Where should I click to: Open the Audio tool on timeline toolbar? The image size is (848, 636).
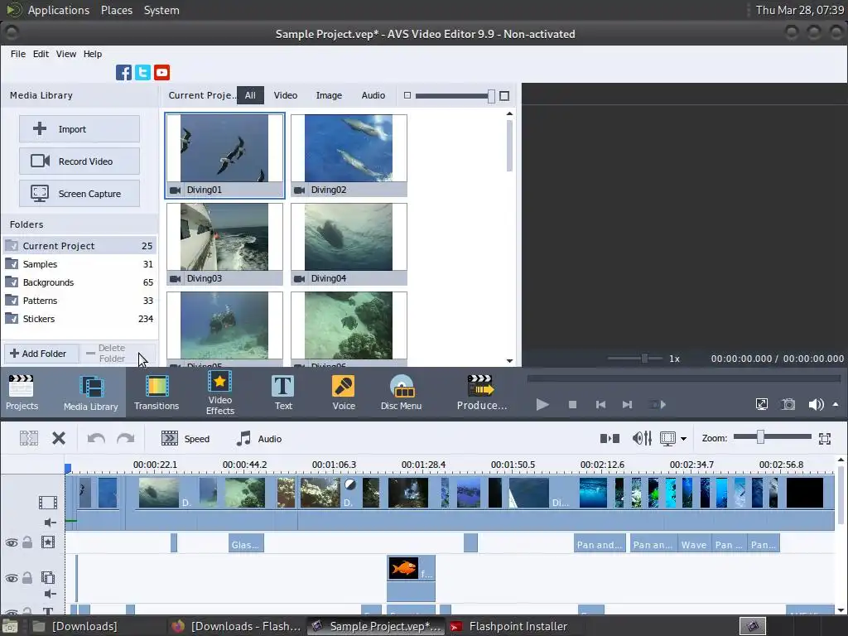coord(259,439)
